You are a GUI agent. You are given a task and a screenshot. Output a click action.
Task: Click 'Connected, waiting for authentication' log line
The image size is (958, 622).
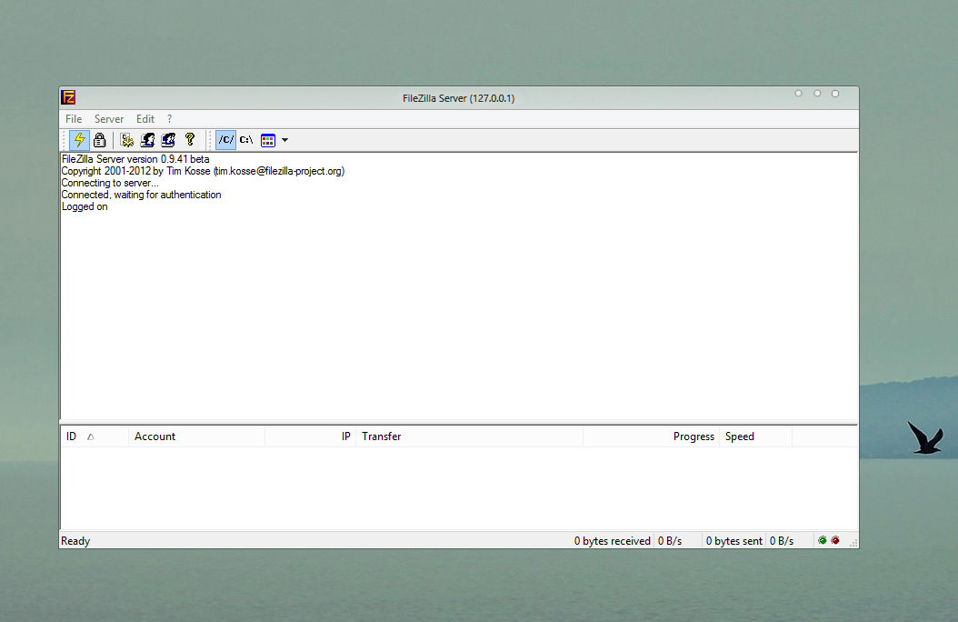coord(141,195)
